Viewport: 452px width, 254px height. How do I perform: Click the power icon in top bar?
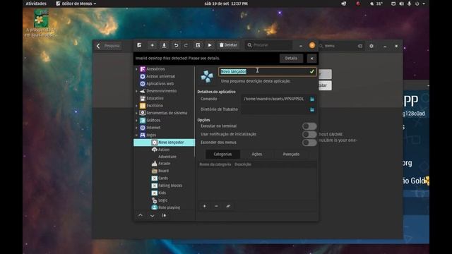pos(417,4)
